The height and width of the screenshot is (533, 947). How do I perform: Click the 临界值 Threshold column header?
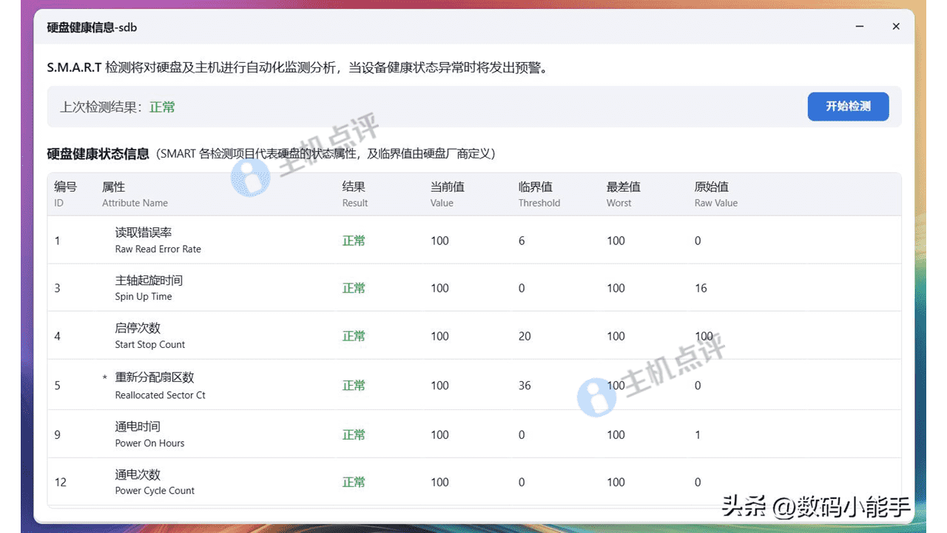coord(539,194)
